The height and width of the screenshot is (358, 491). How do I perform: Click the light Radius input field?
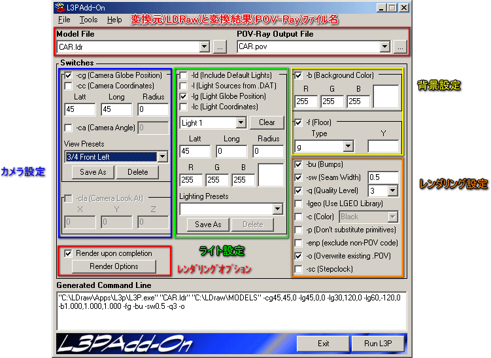pyautogui.click(x=268, y=151)
